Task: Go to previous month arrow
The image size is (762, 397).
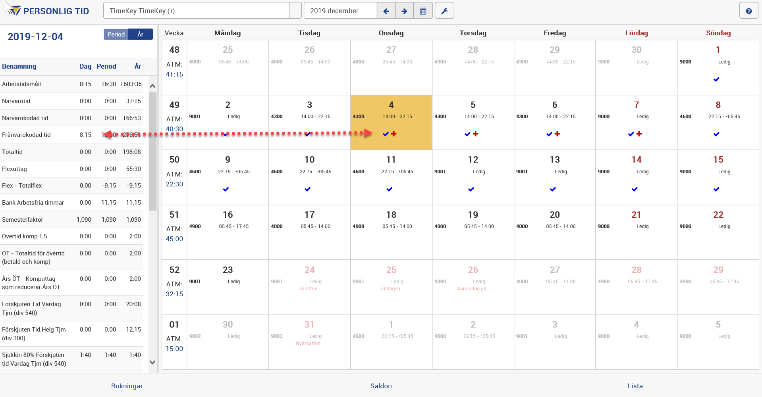Action: click(386, 11)
